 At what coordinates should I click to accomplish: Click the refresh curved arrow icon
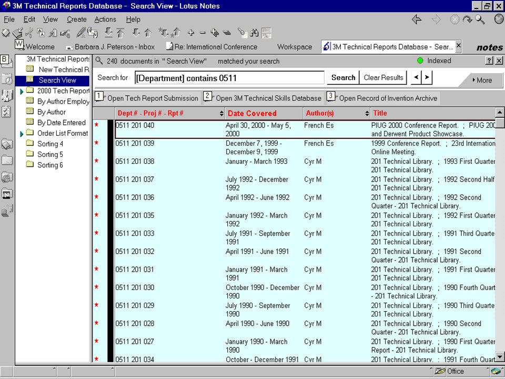[x=467, y=19]
